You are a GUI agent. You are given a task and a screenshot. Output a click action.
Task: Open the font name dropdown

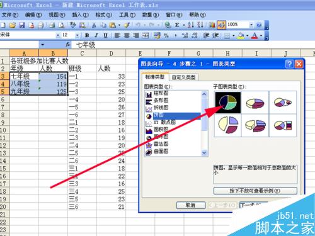click(x=58, y=35)
